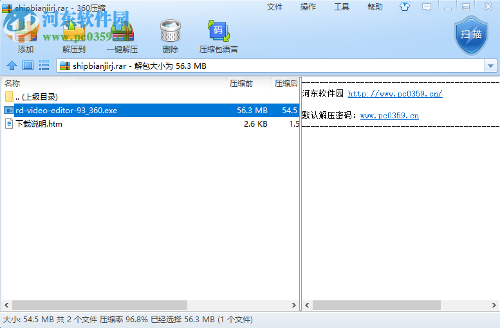
Task: Click the 扫描 shield scan button
Action: pos(471,35)
